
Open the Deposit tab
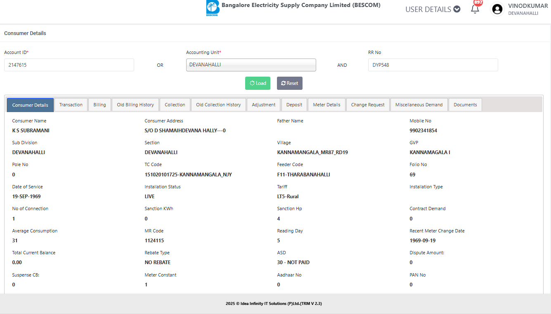tap(294, 105)
